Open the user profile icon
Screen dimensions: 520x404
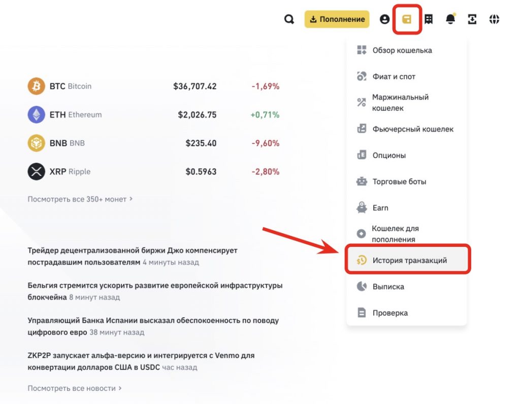click(x=385, y=19)
